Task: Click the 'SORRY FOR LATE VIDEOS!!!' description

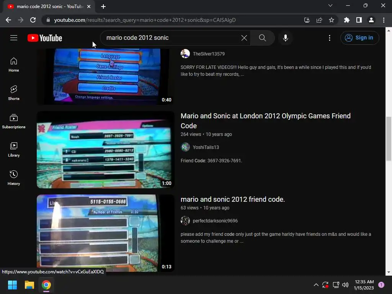Action: point(276,71)
